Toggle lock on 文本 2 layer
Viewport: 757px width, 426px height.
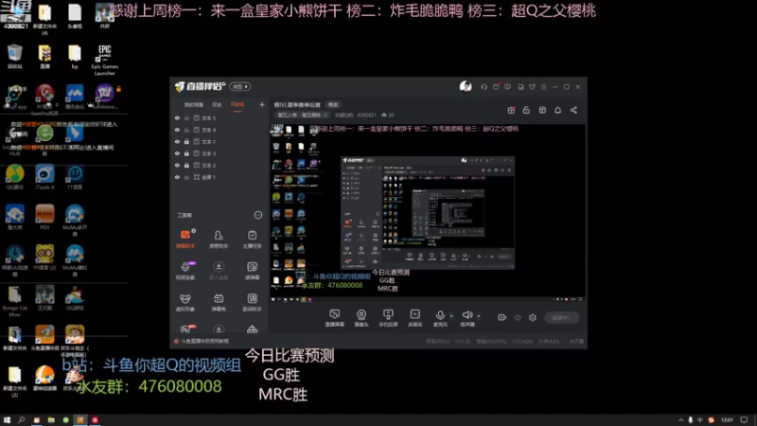[x=186, y=165]
